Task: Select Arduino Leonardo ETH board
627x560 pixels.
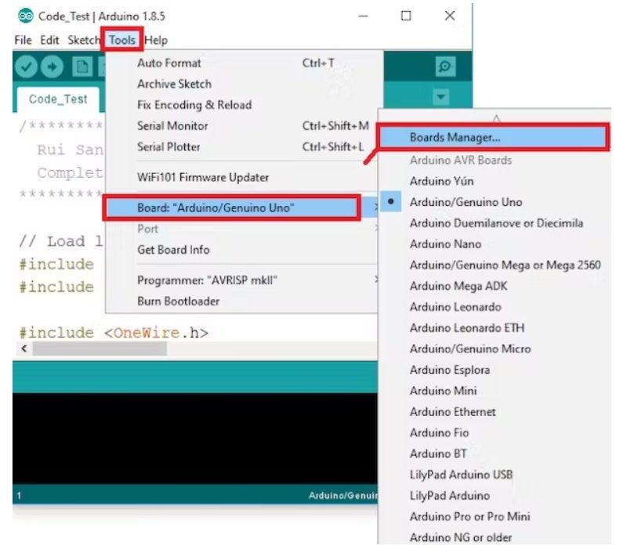Action: pyautogui.click(x=495, y=327)
